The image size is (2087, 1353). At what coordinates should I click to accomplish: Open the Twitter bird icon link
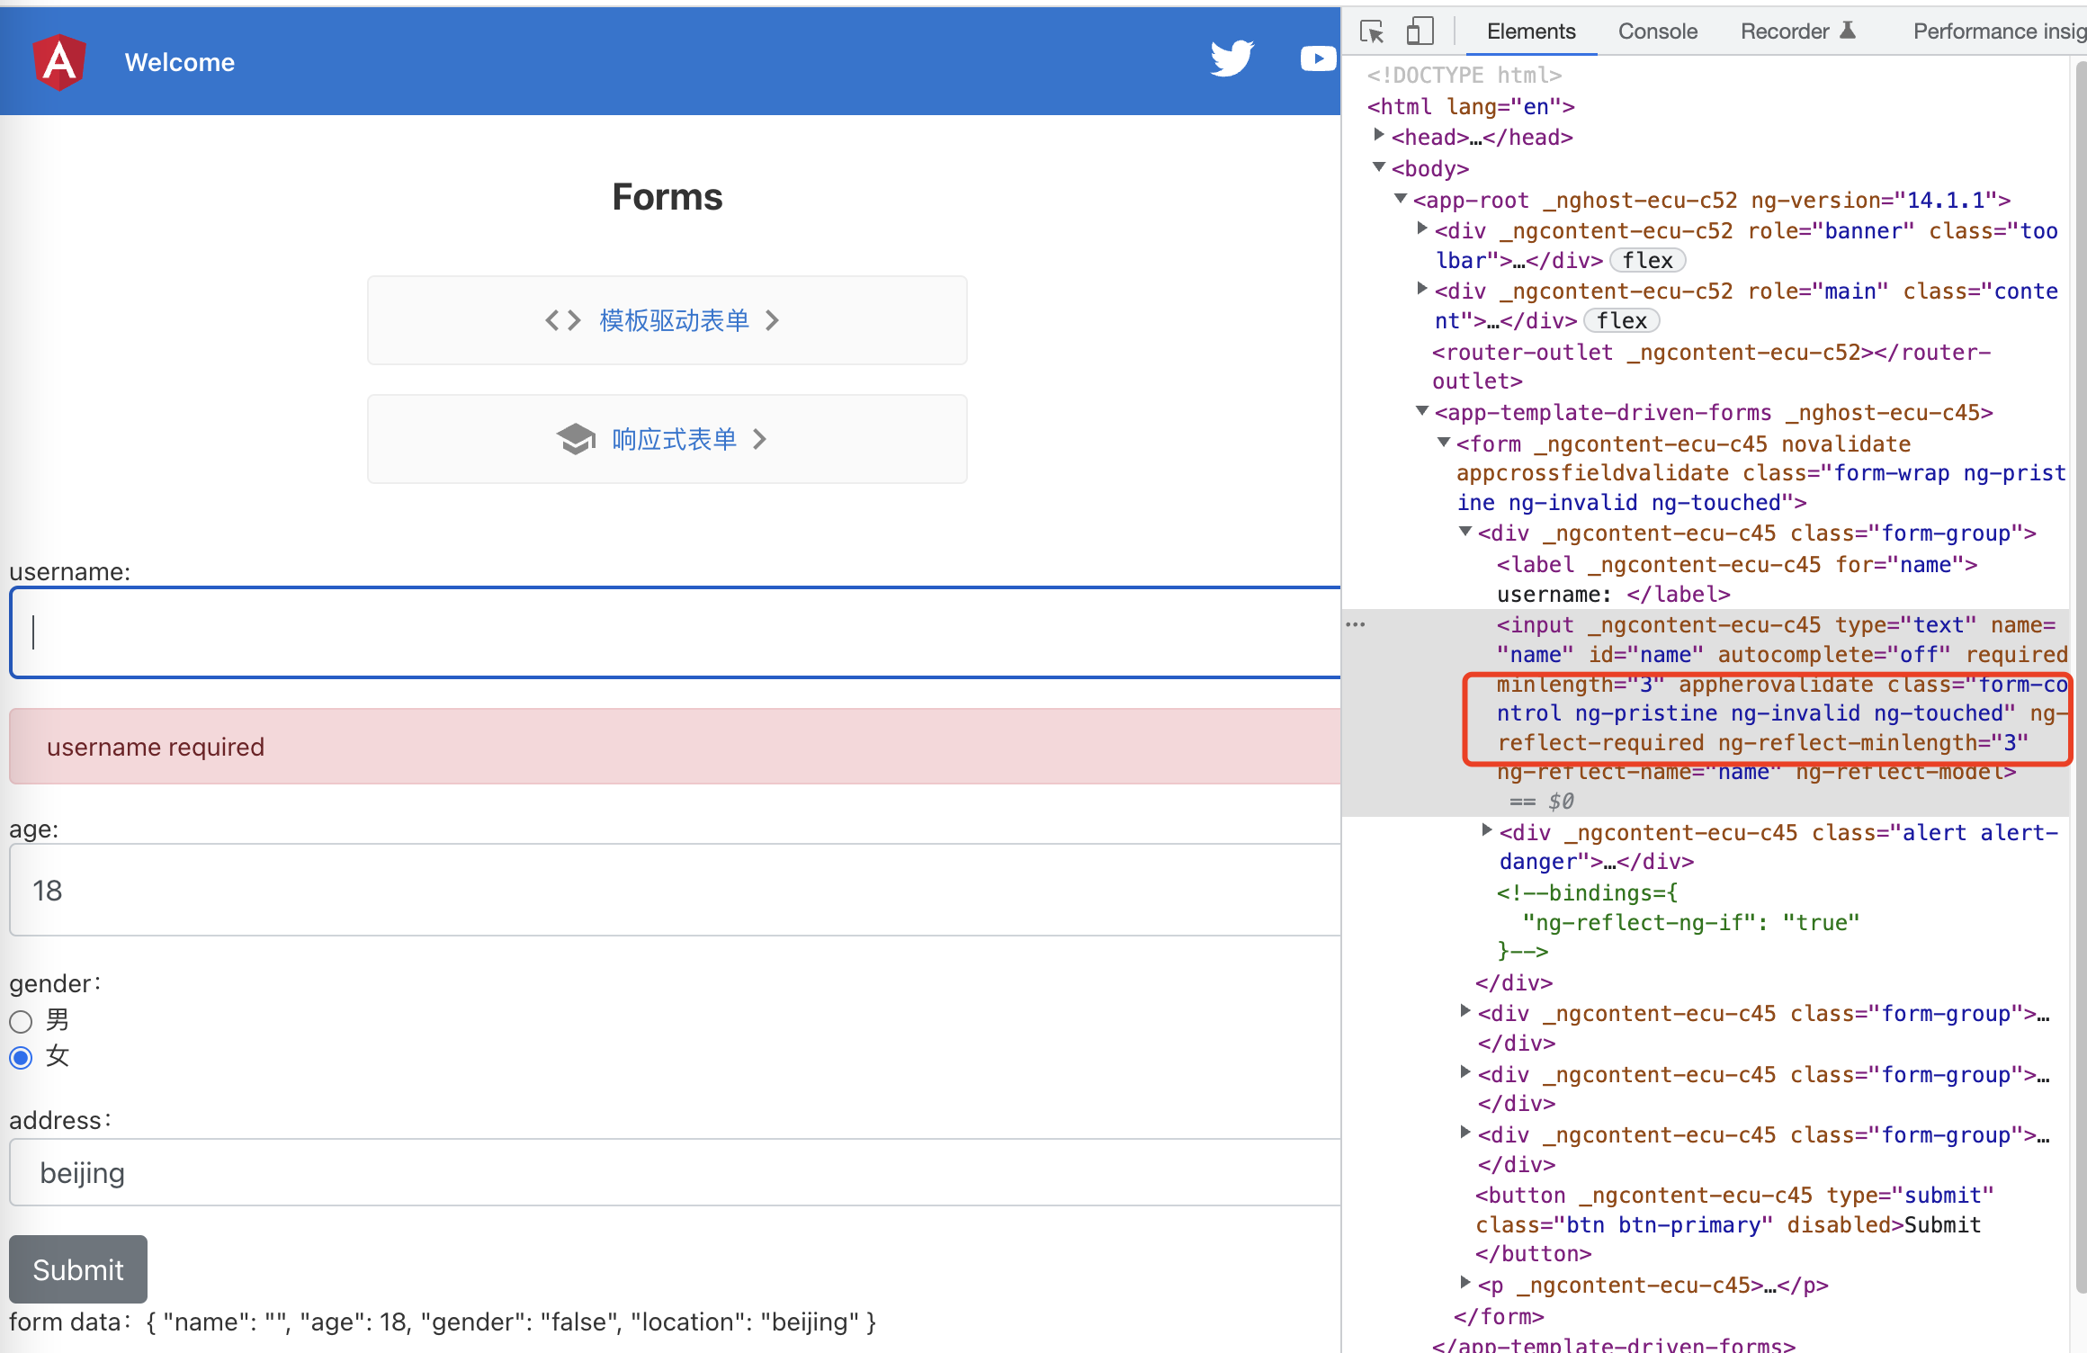coord(1232,59)
